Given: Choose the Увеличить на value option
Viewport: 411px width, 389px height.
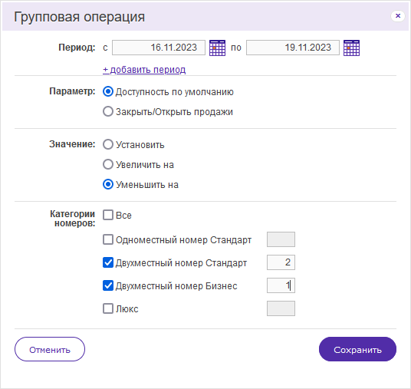Looking at the screenshot, I should click(x=108, y=164).
